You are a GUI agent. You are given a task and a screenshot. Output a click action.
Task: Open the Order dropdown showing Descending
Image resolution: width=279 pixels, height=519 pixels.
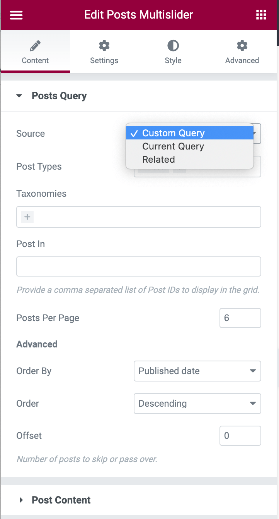197,404
